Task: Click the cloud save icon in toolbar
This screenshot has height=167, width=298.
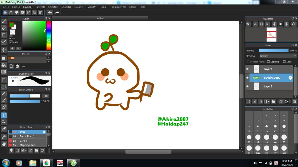Action: point(5,12)
